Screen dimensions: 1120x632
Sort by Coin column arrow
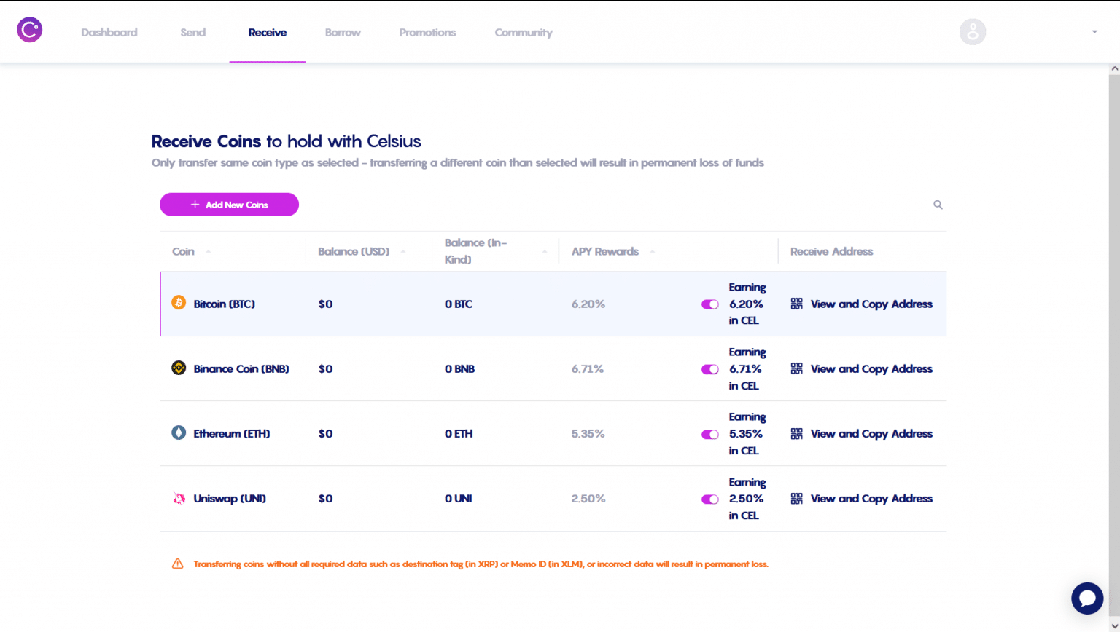(208, 252)
